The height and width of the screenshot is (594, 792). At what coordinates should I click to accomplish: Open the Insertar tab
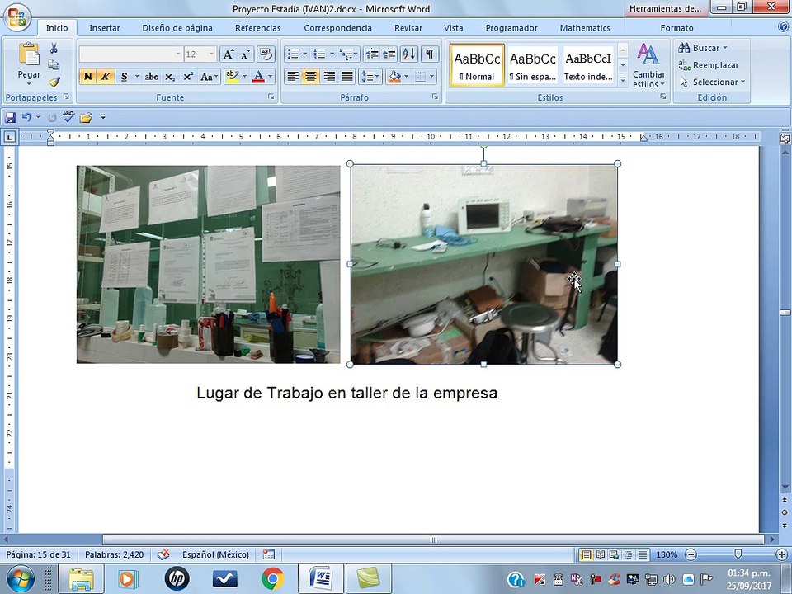pos(105,28)
